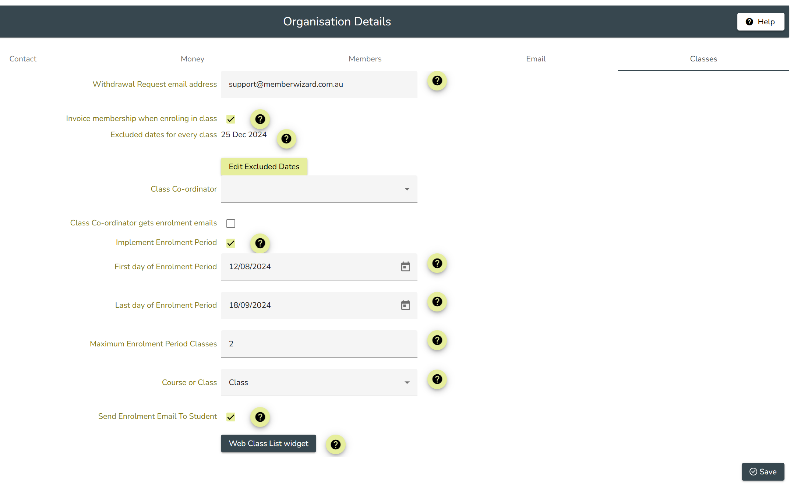The image size is (790, 492).
Task: Click the First day of Enrolment date field
Action: 319,267
